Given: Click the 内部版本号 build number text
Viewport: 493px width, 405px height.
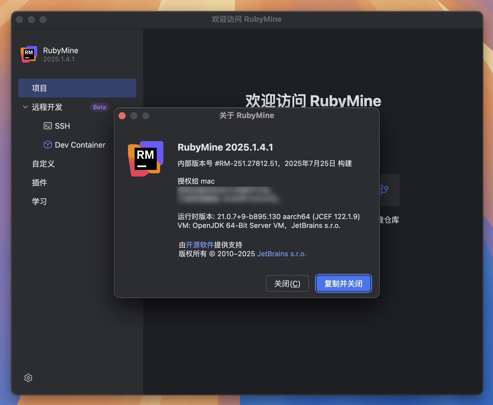Looking at the screenshot, I should 264,164.
